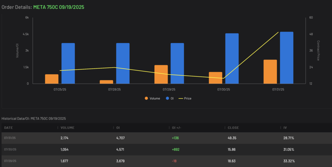This screenshot has height=167, width=332.
Task: Select the 07/29/25 orange volume bar
Action: (161, 74)
